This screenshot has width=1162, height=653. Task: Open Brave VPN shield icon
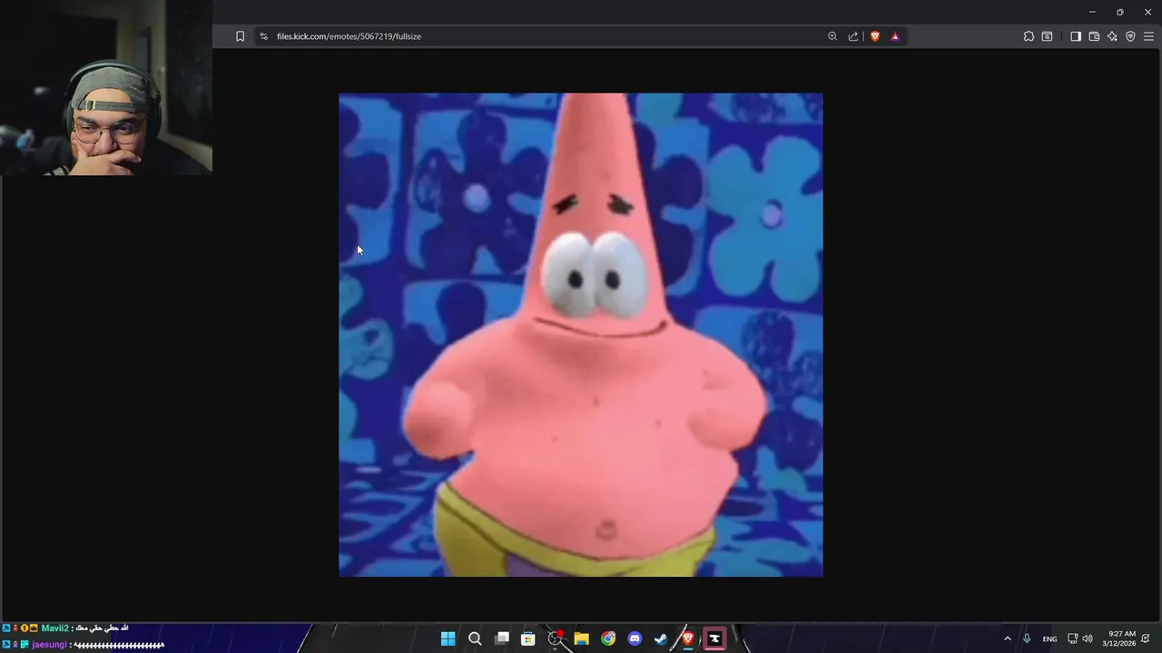[1130, 36]
